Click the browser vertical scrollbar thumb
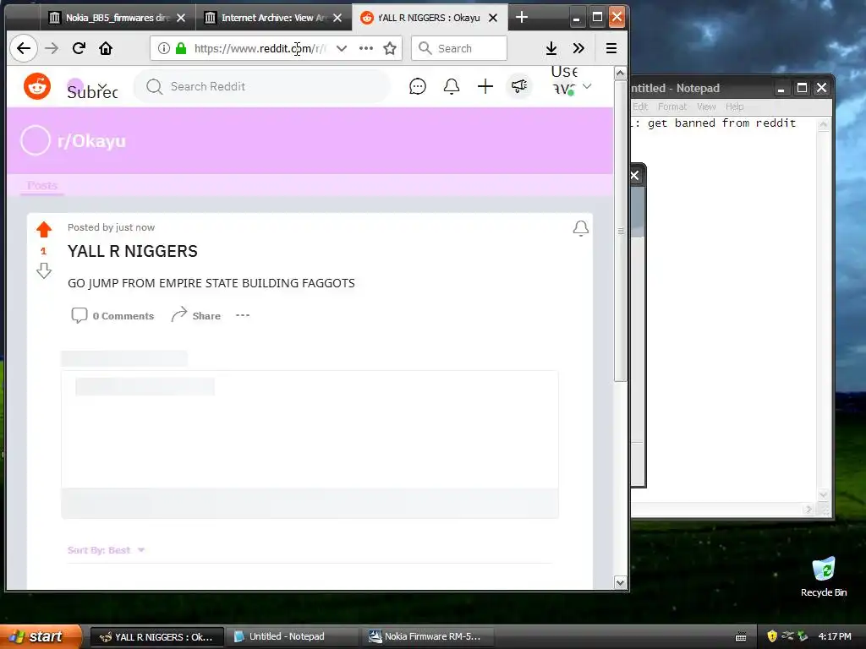Image resolution: width=866 pixels, height=649 pixels. pyautogui.click(x=620, y=231)
